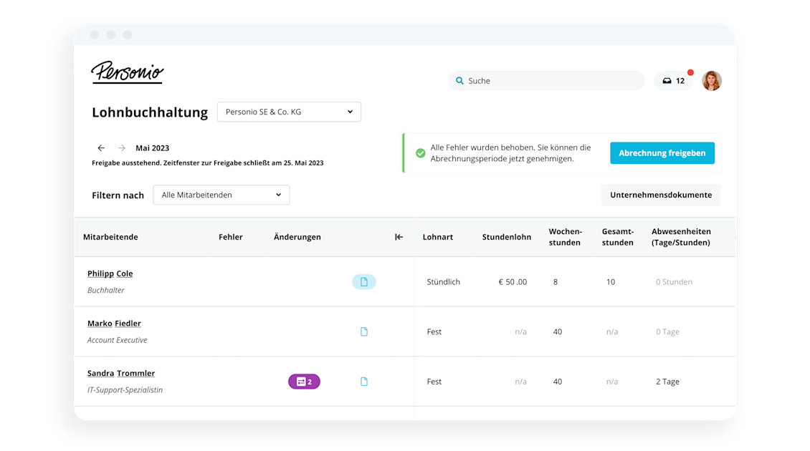The image size is (810, 451).
Task: Click the green success checkmark icon
Action: click(x=419, y=152)
